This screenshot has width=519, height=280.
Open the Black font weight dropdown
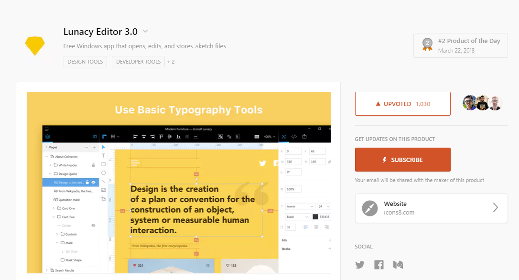point(297,217)
